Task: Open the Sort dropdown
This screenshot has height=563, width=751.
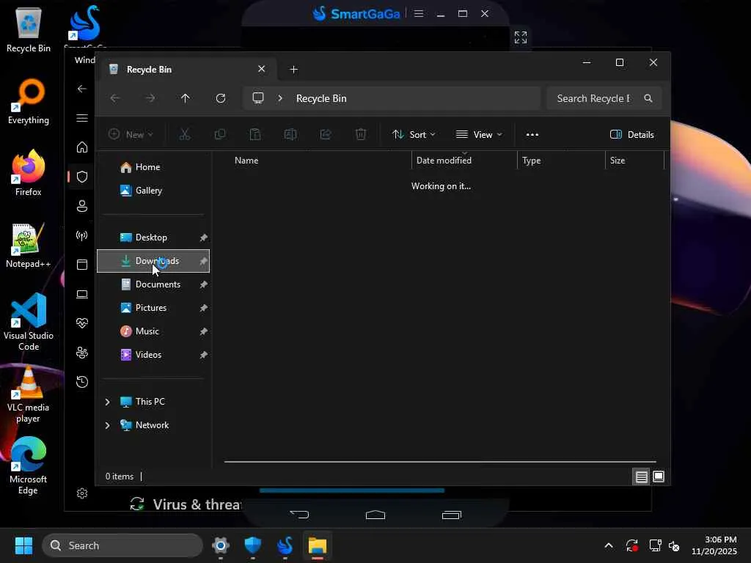Action: pos(414,134)
